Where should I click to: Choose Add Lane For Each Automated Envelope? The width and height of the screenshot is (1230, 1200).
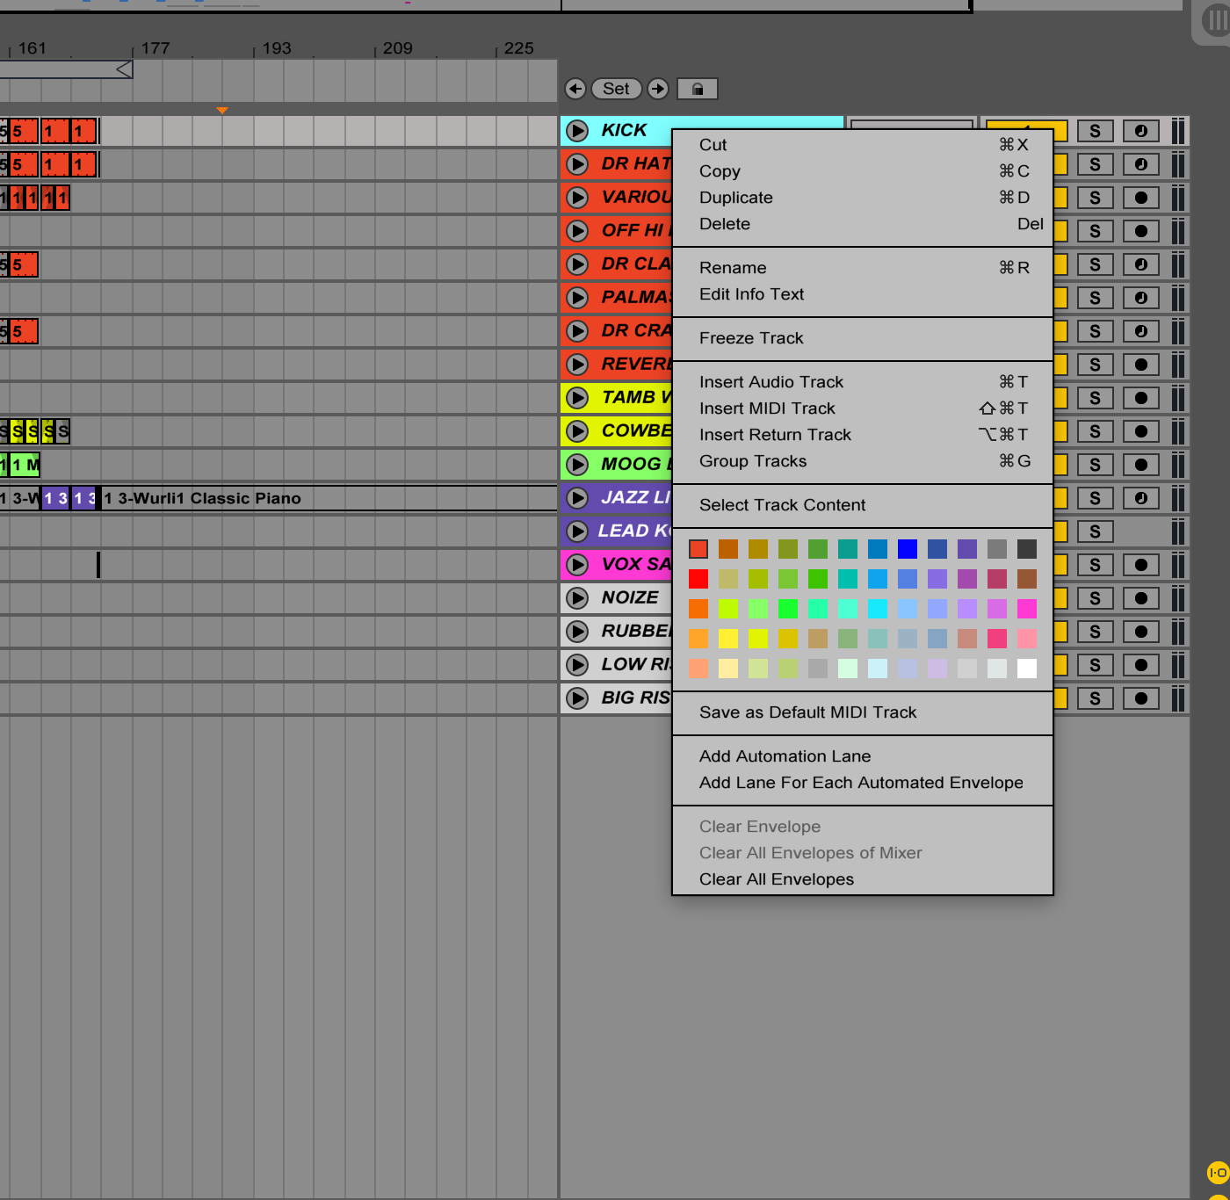pyautogui.click(x=861, y=782)
